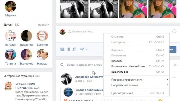Expand the Ещё attachments dropdown
The width and height of the screenshot is (180, 101).
click(x=83, y=49)
